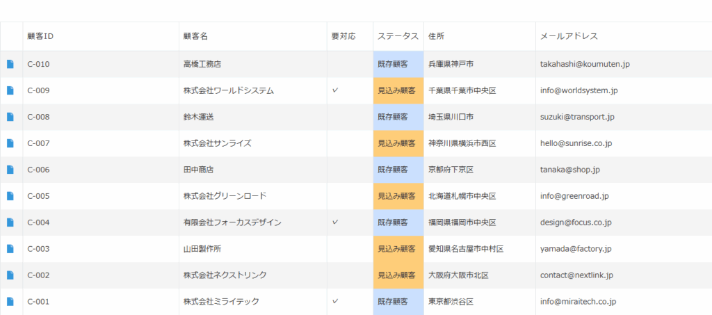This screenshot has height=315, width=712.
Task: Toggle 要対応 checkmark for 株式会社ワールドシステム
Action: (335, 90)
